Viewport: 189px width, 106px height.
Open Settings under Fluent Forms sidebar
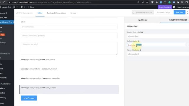click(3, 42)
